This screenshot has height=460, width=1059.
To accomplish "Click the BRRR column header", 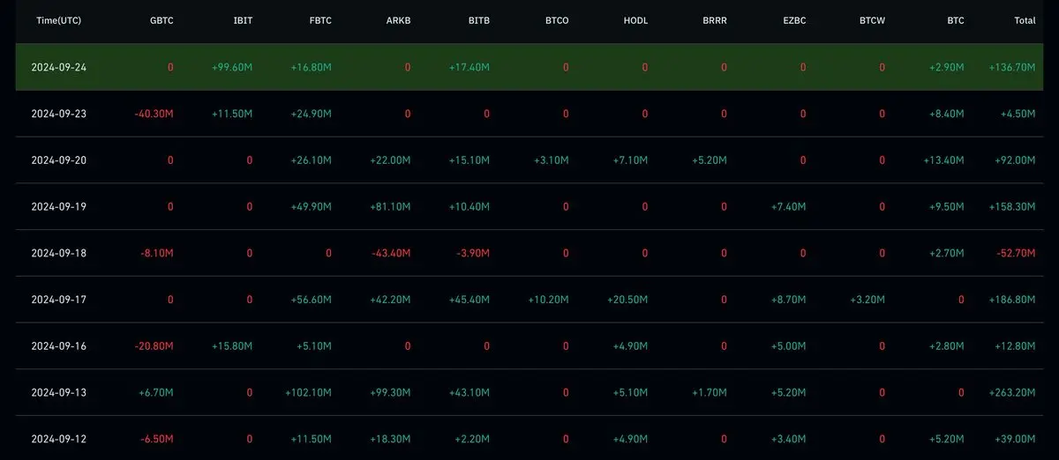I will (x=714, y=20).
